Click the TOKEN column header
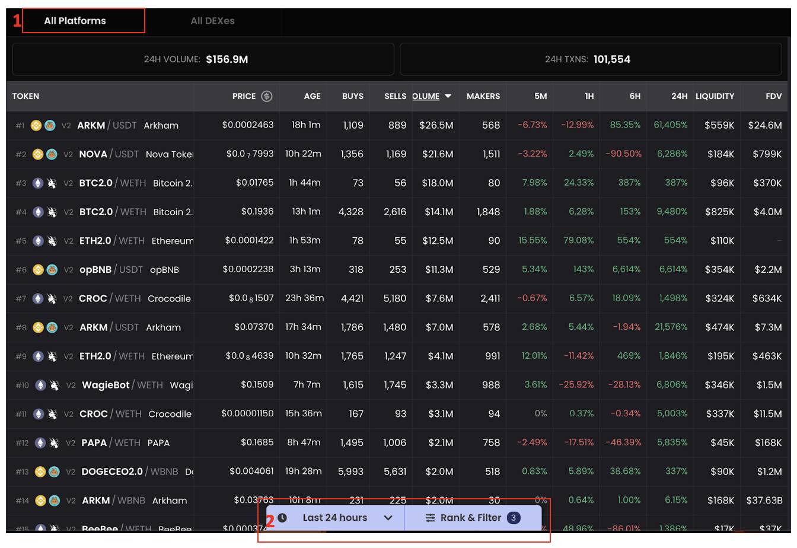Viewport: 797px width, 548px height. tap(25, 96)
